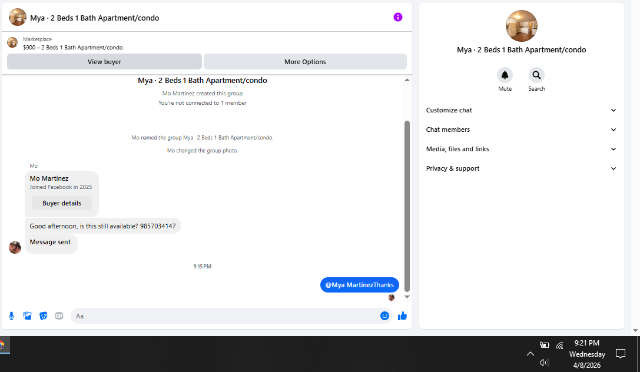Click the More Options button
This screenshot has width=640, height=372.
(305, 62)
